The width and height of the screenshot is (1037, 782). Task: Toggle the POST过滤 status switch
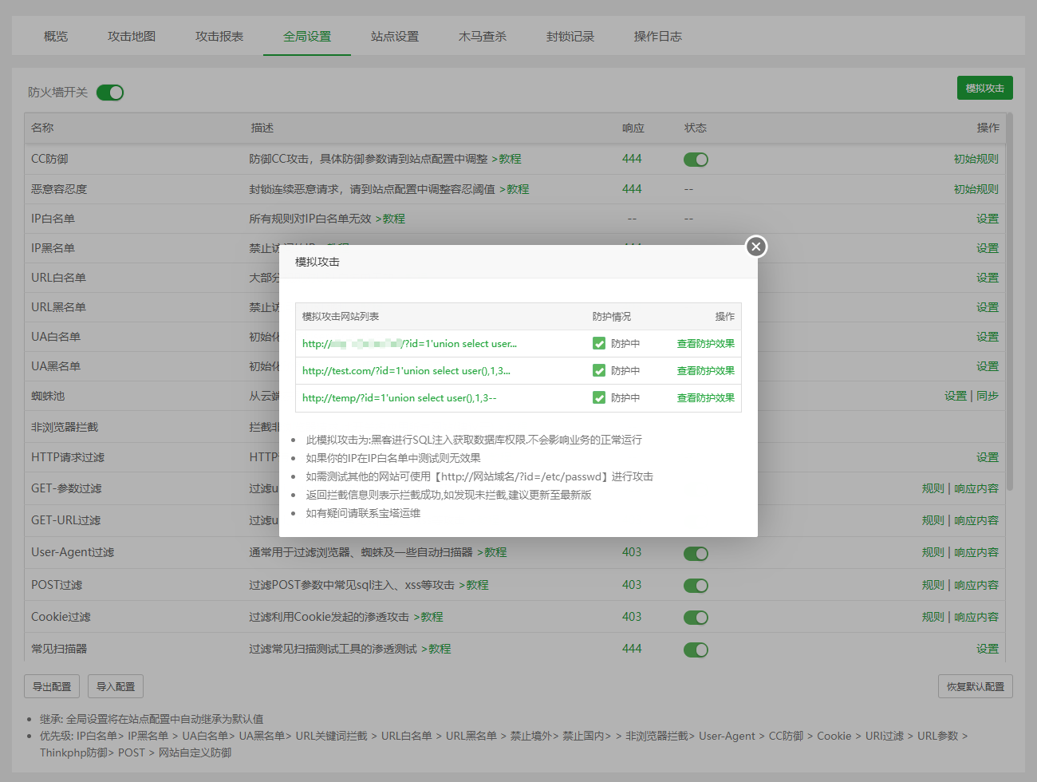(x=696, y=586)
